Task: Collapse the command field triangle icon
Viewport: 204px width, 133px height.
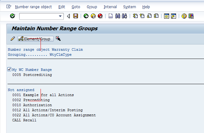Action: tap(69, 16)
